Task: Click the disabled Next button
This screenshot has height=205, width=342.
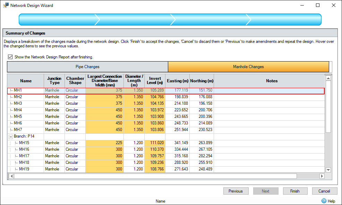Action: click(x=266, y=191)
